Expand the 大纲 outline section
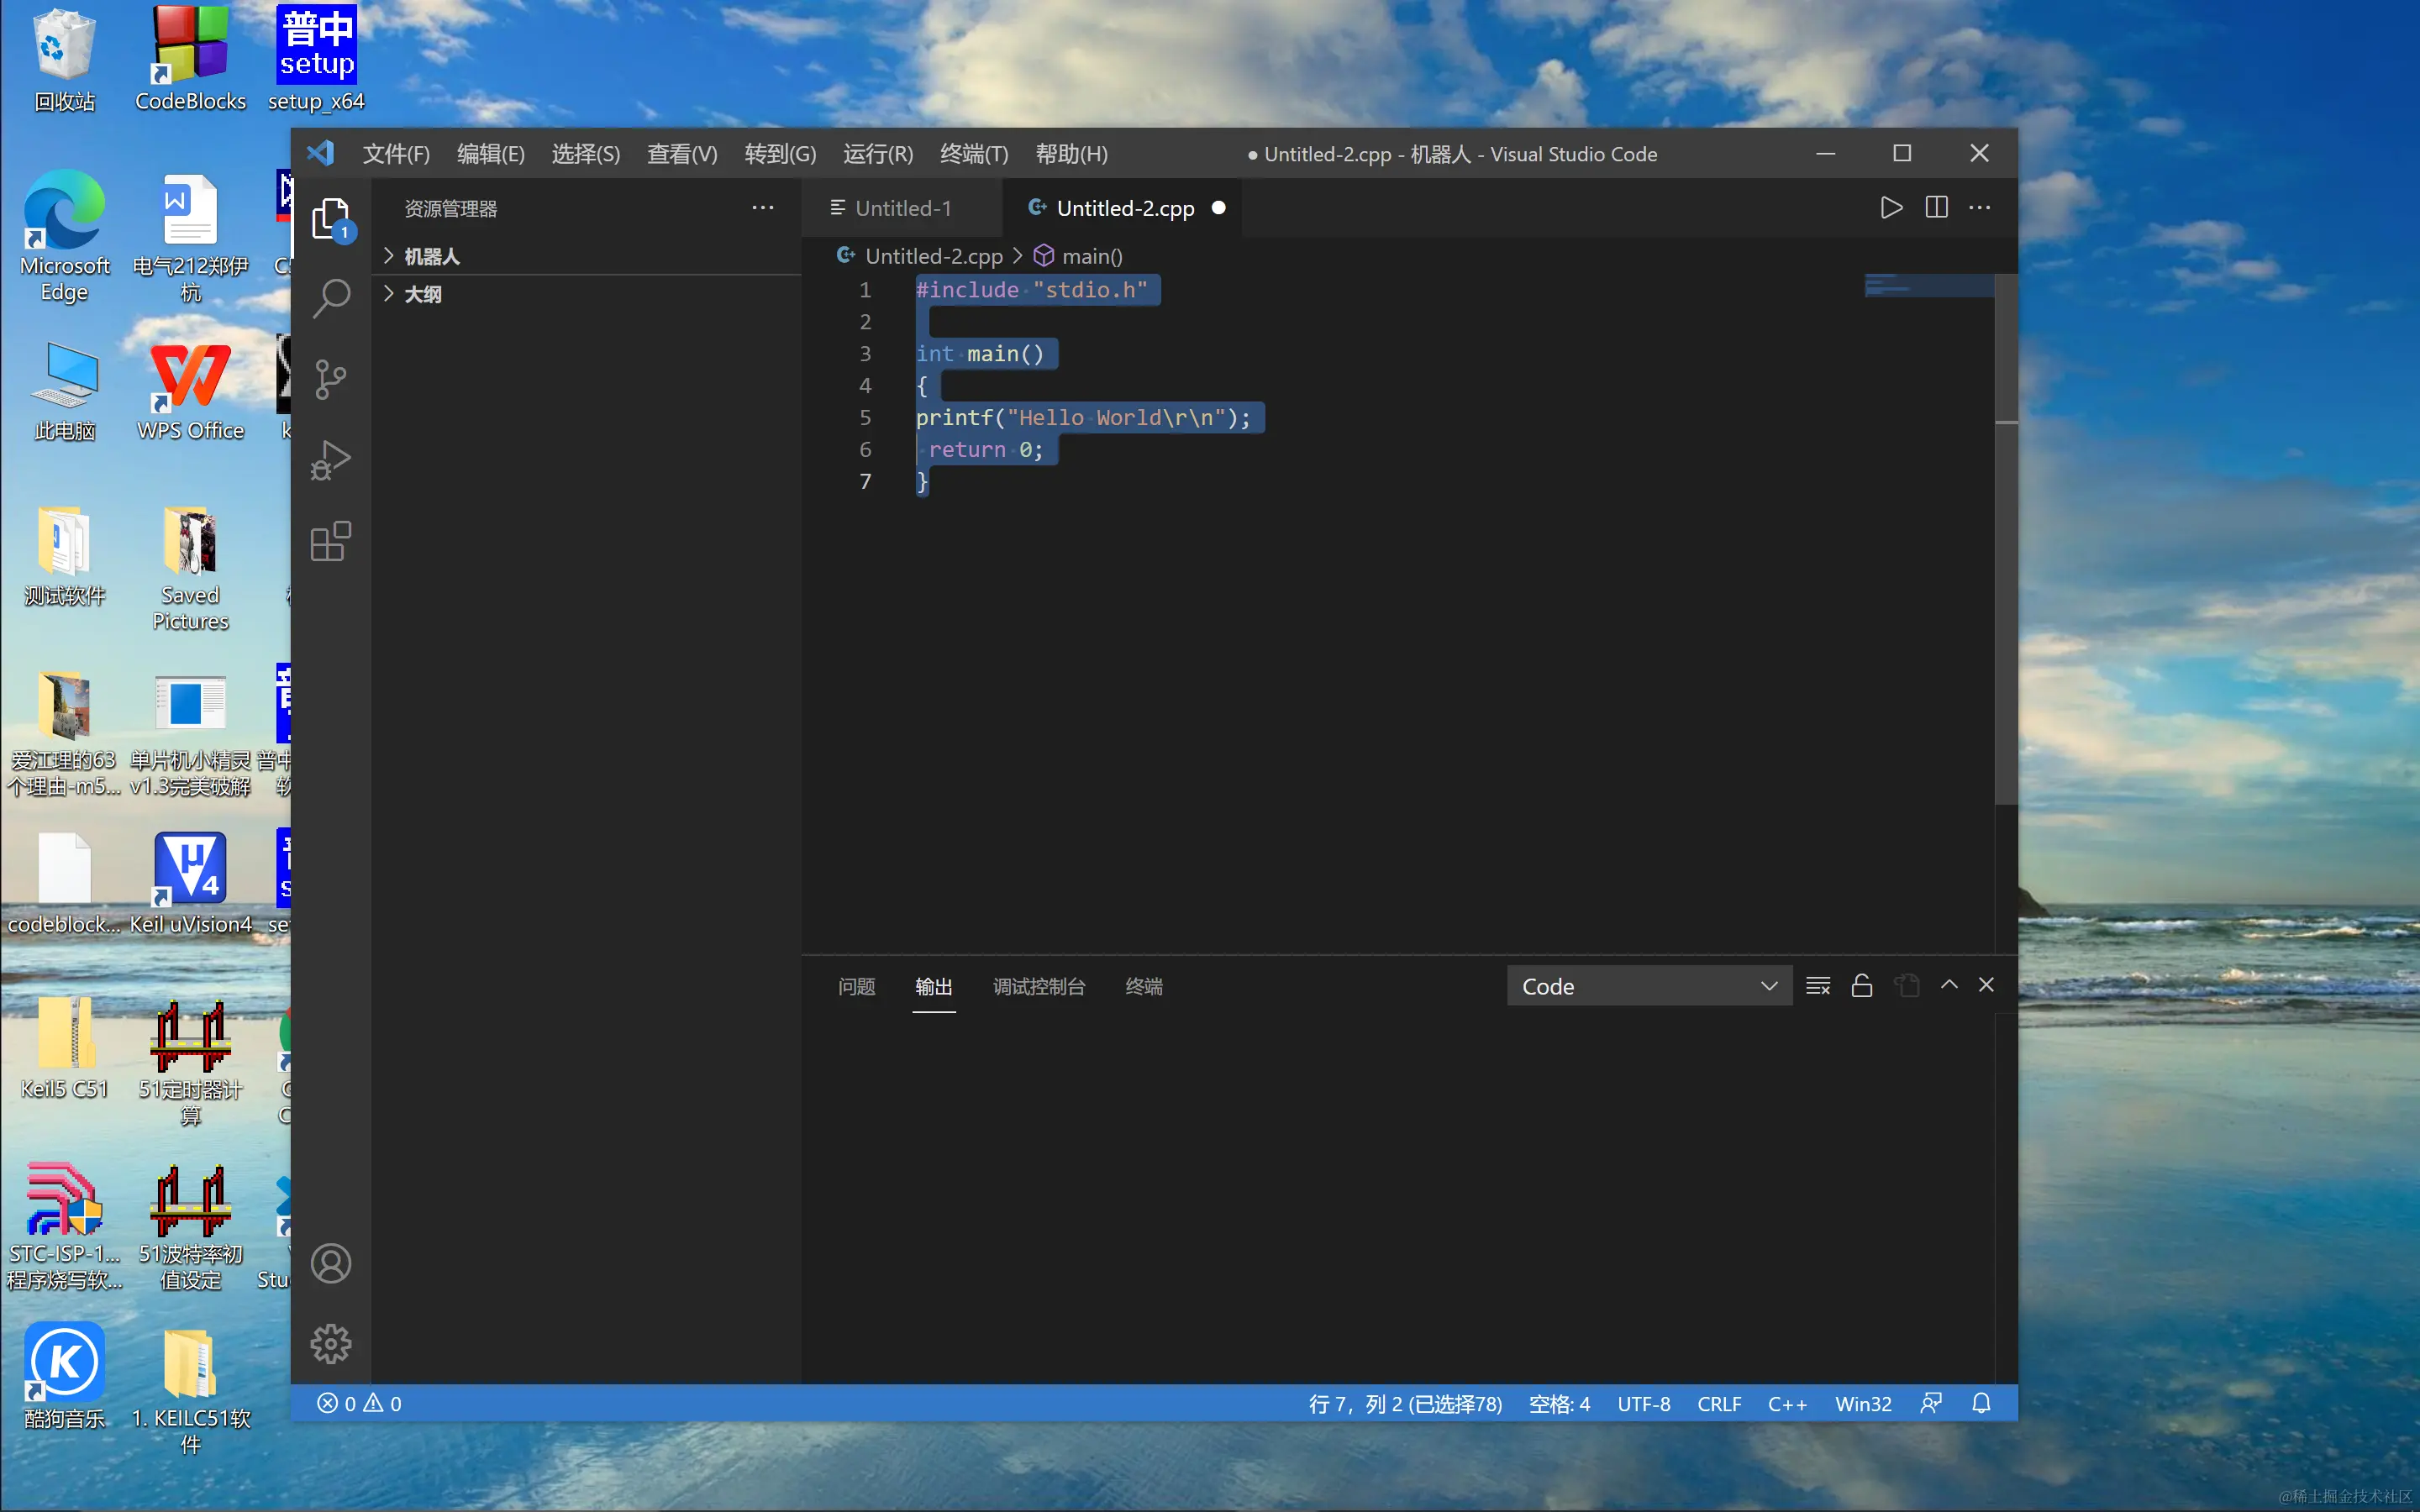2420x1512 pixels. [x=422, y=294]
